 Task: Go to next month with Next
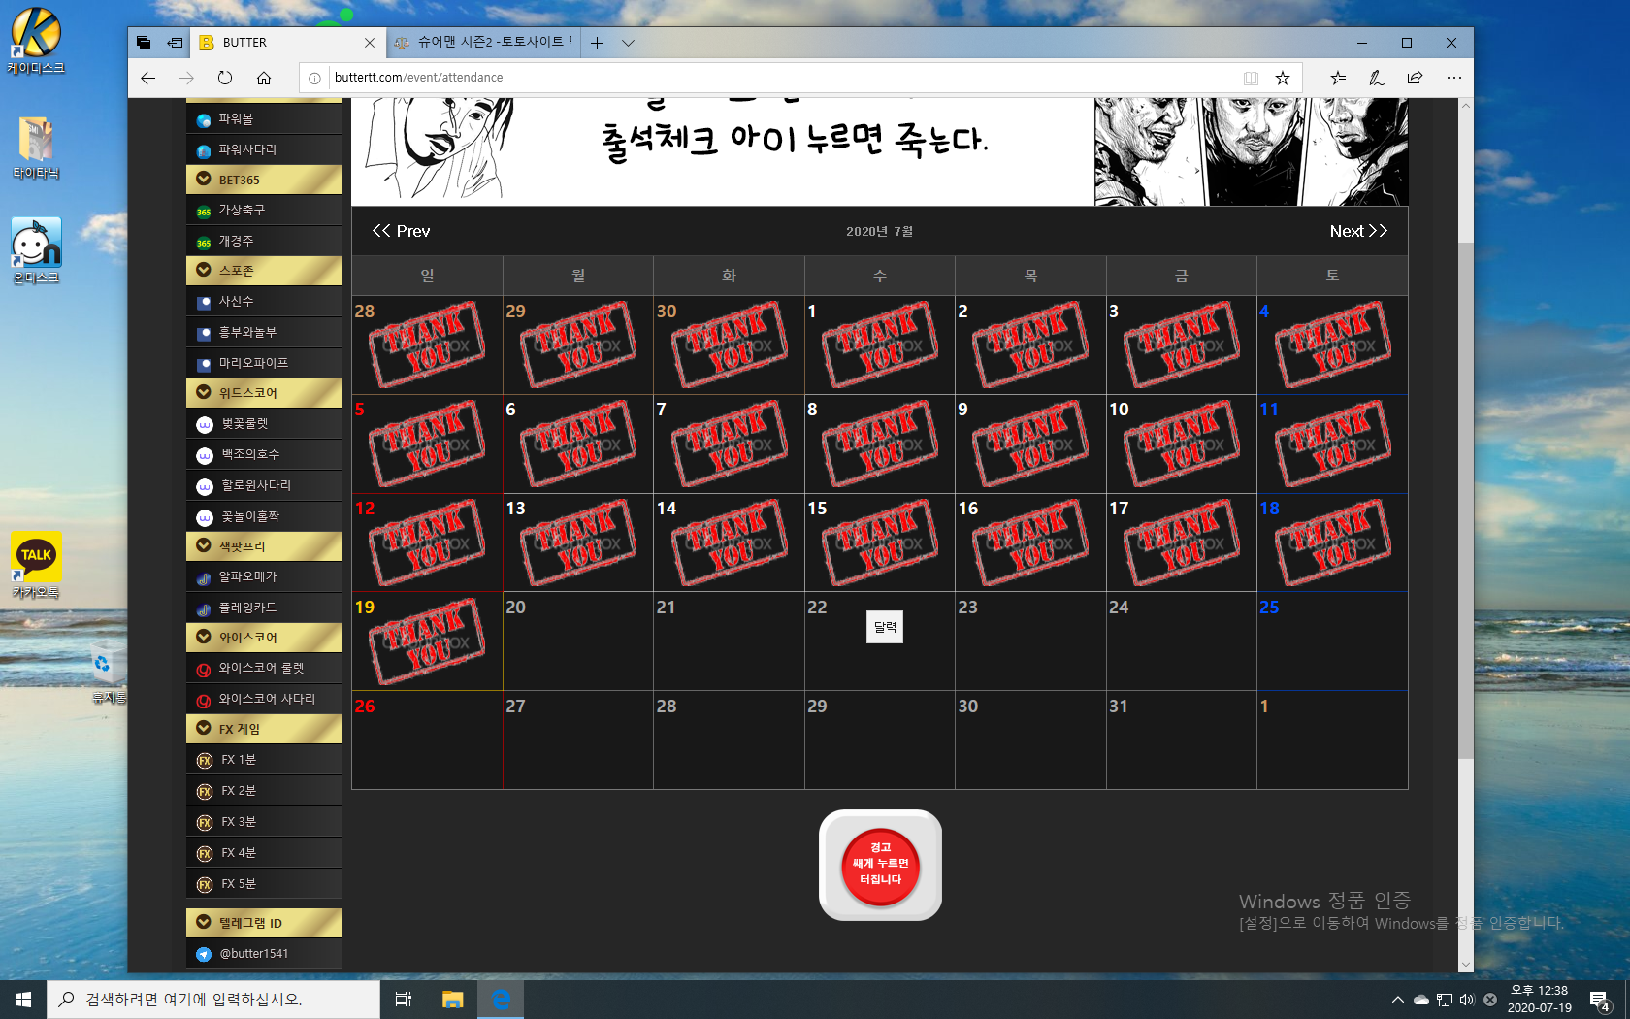1357,231
